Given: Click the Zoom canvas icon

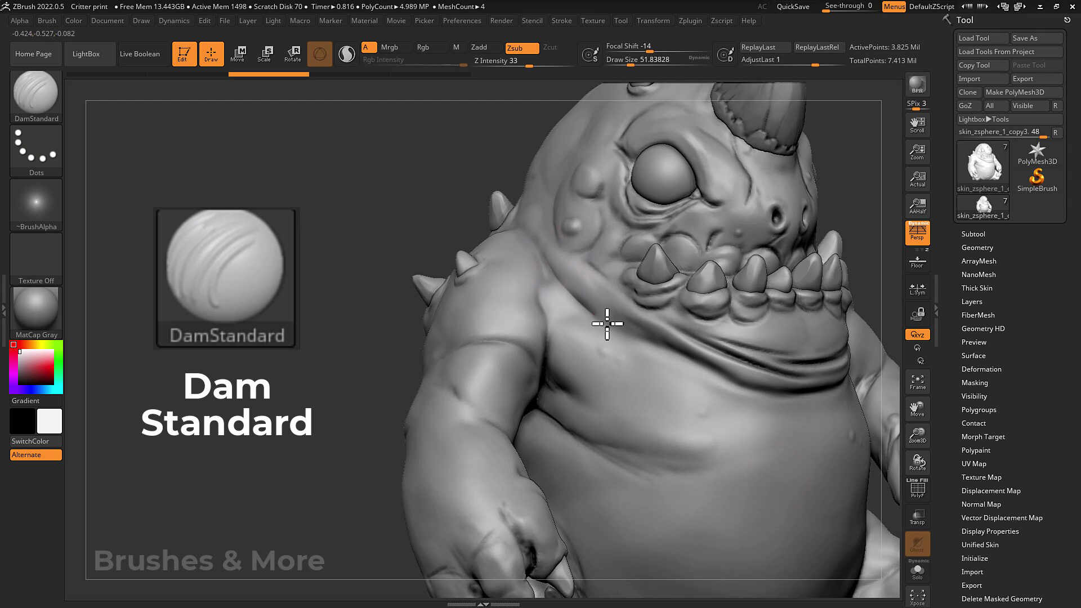Looking at the screenshot, I should click(917, 151).
